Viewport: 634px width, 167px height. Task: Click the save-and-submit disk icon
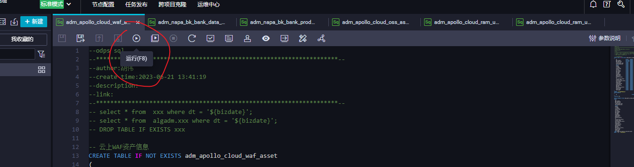80,38
